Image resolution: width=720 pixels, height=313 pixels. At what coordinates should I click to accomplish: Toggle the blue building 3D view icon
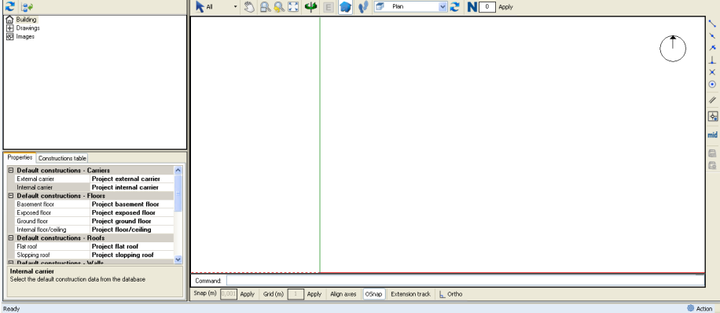(x=345, y=7)
